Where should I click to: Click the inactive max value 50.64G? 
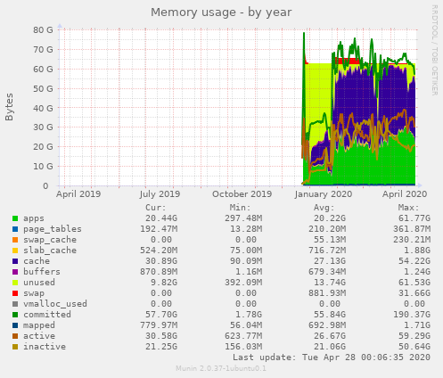(x=414, y=347)
